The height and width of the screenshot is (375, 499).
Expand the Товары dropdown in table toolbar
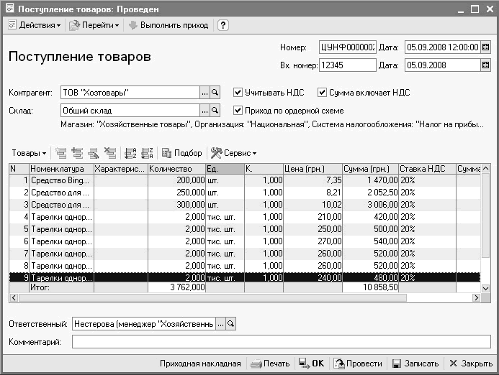pos(29,153)
